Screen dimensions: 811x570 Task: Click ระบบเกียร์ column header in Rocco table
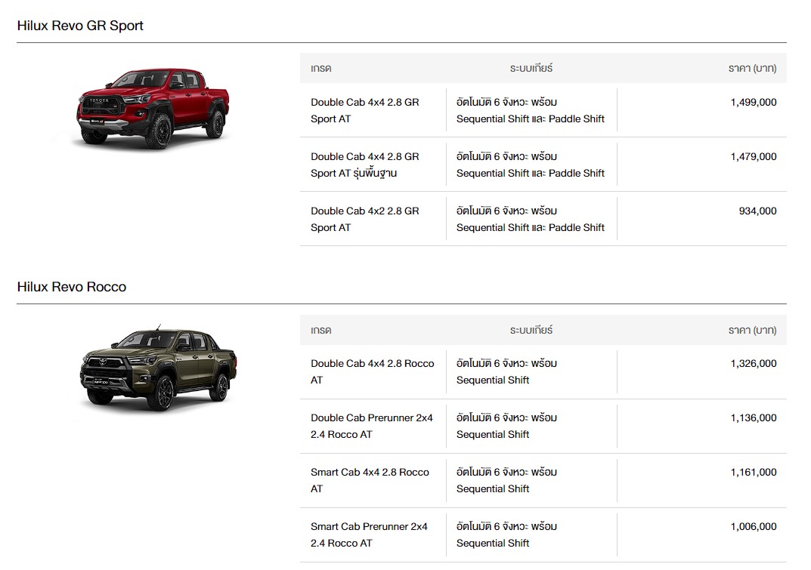point(531,330)
